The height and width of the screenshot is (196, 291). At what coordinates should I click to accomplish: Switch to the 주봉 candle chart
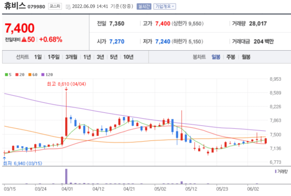231,57
